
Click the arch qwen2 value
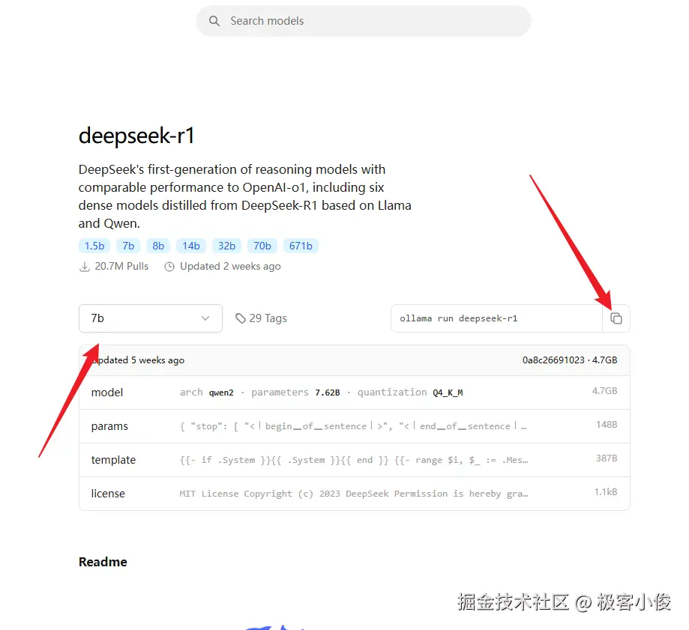coord(221,393)
